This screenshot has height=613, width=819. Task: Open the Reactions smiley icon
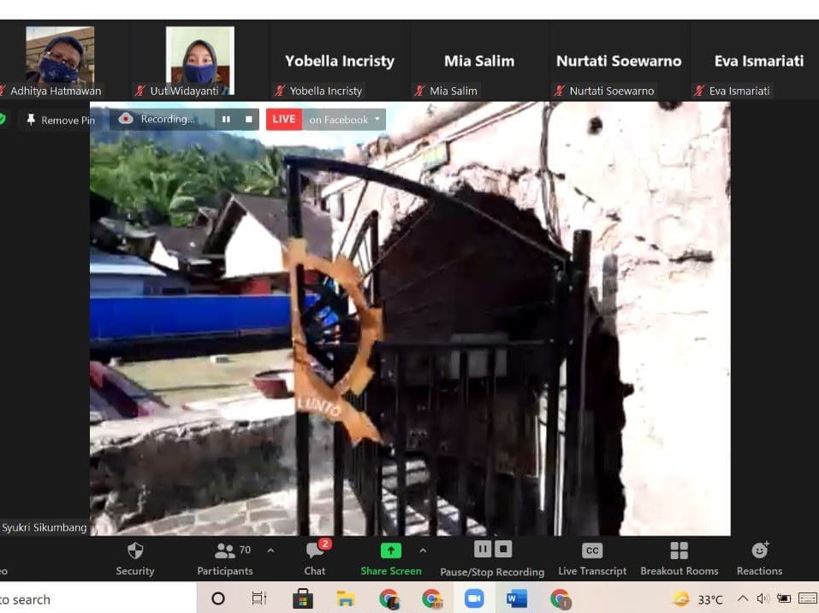pos(759,551)
